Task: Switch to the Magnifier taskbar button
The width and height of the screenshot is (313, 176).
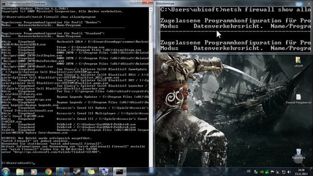Action: coord(105,172)
